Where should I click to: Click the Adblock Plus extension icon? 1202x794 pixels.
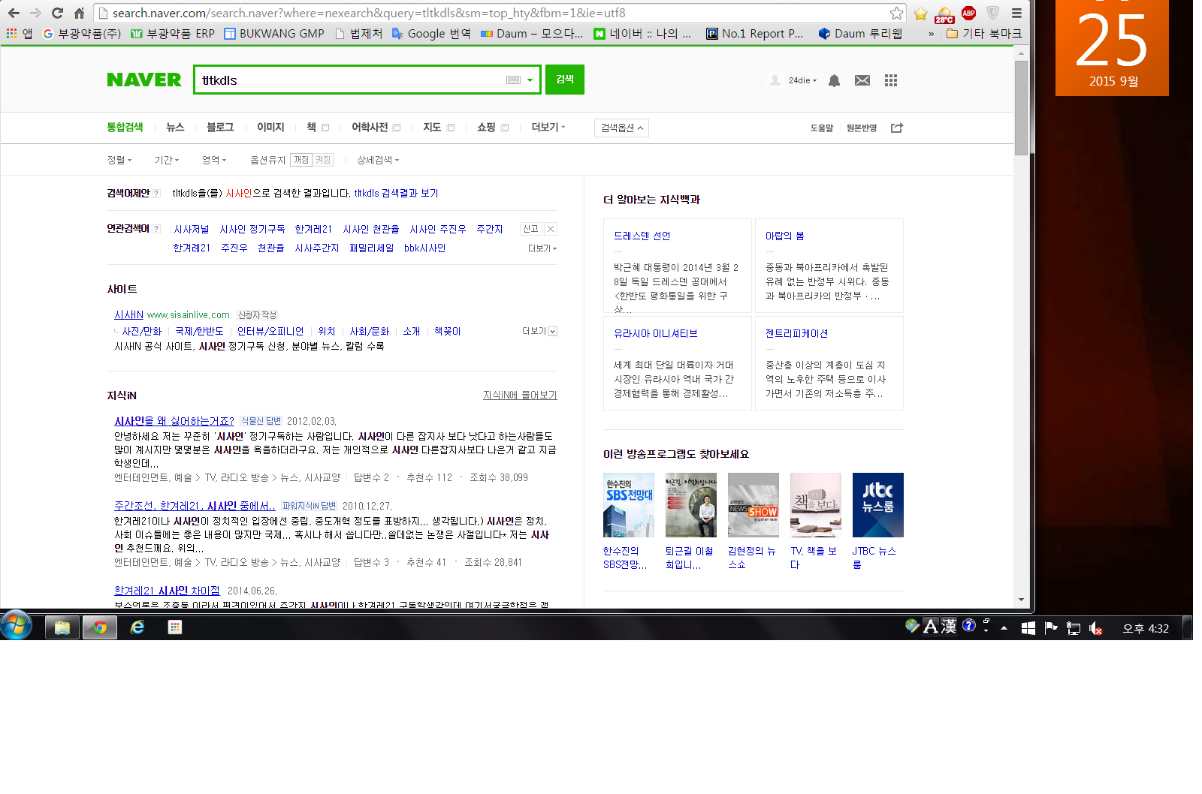tap(968, 13)
